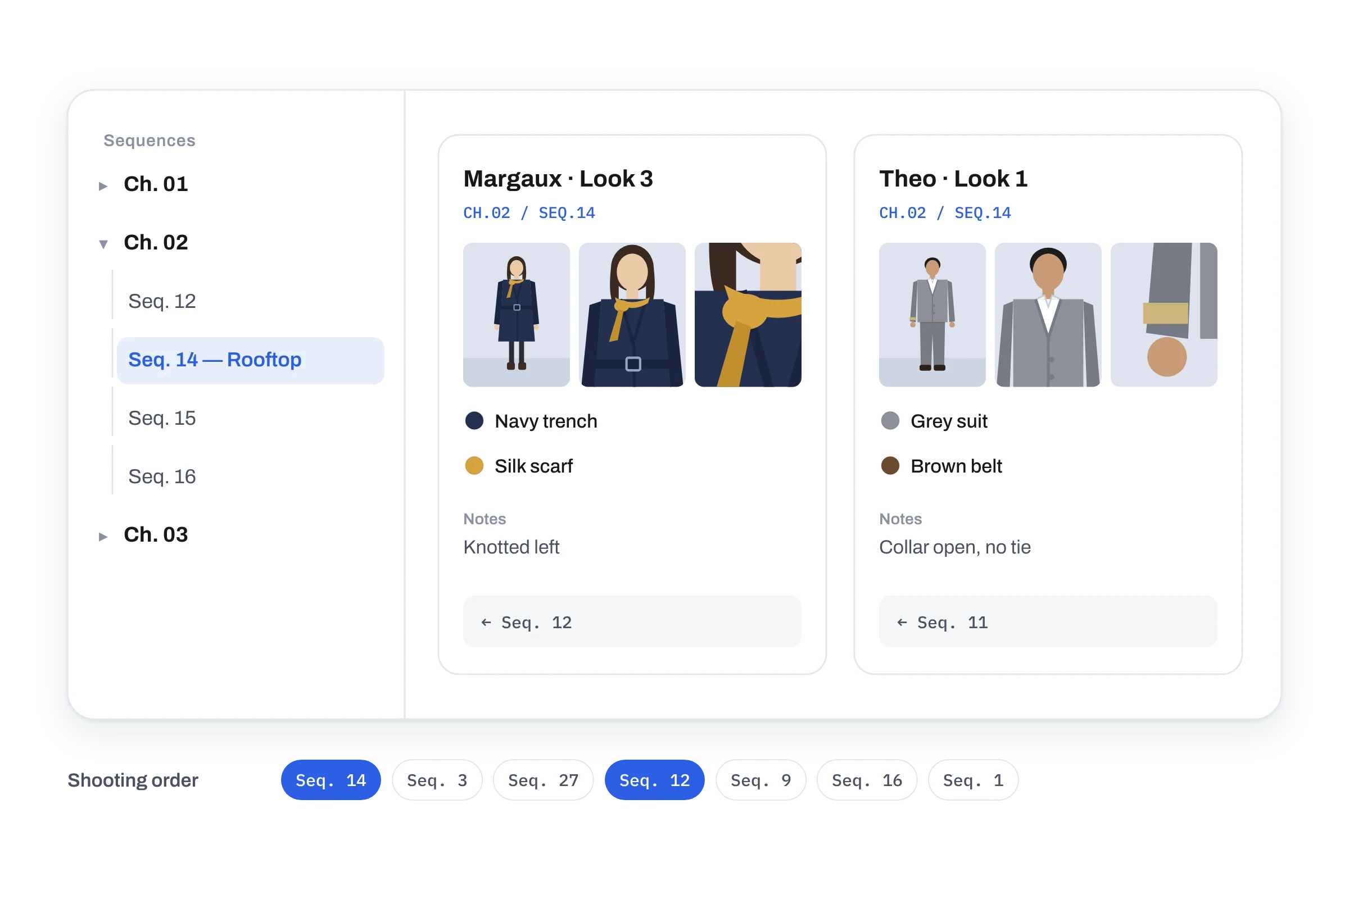Click the Shooting order label
This screenshot has width=1349, height=899.
133,780
